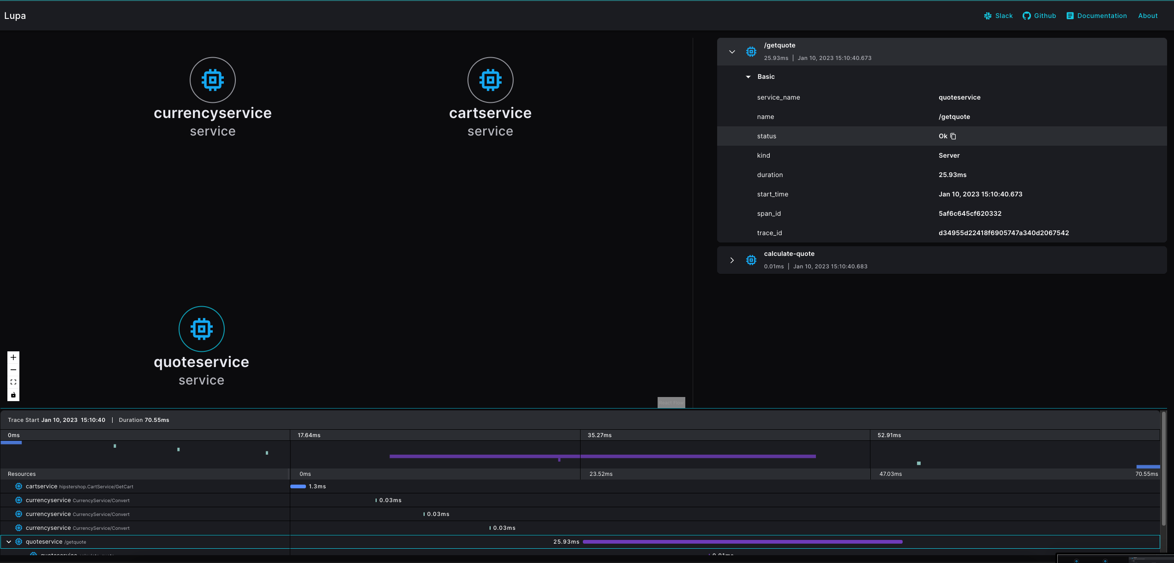
Task: Expand the calculate-quote span details
Action: tap(732, 260)
